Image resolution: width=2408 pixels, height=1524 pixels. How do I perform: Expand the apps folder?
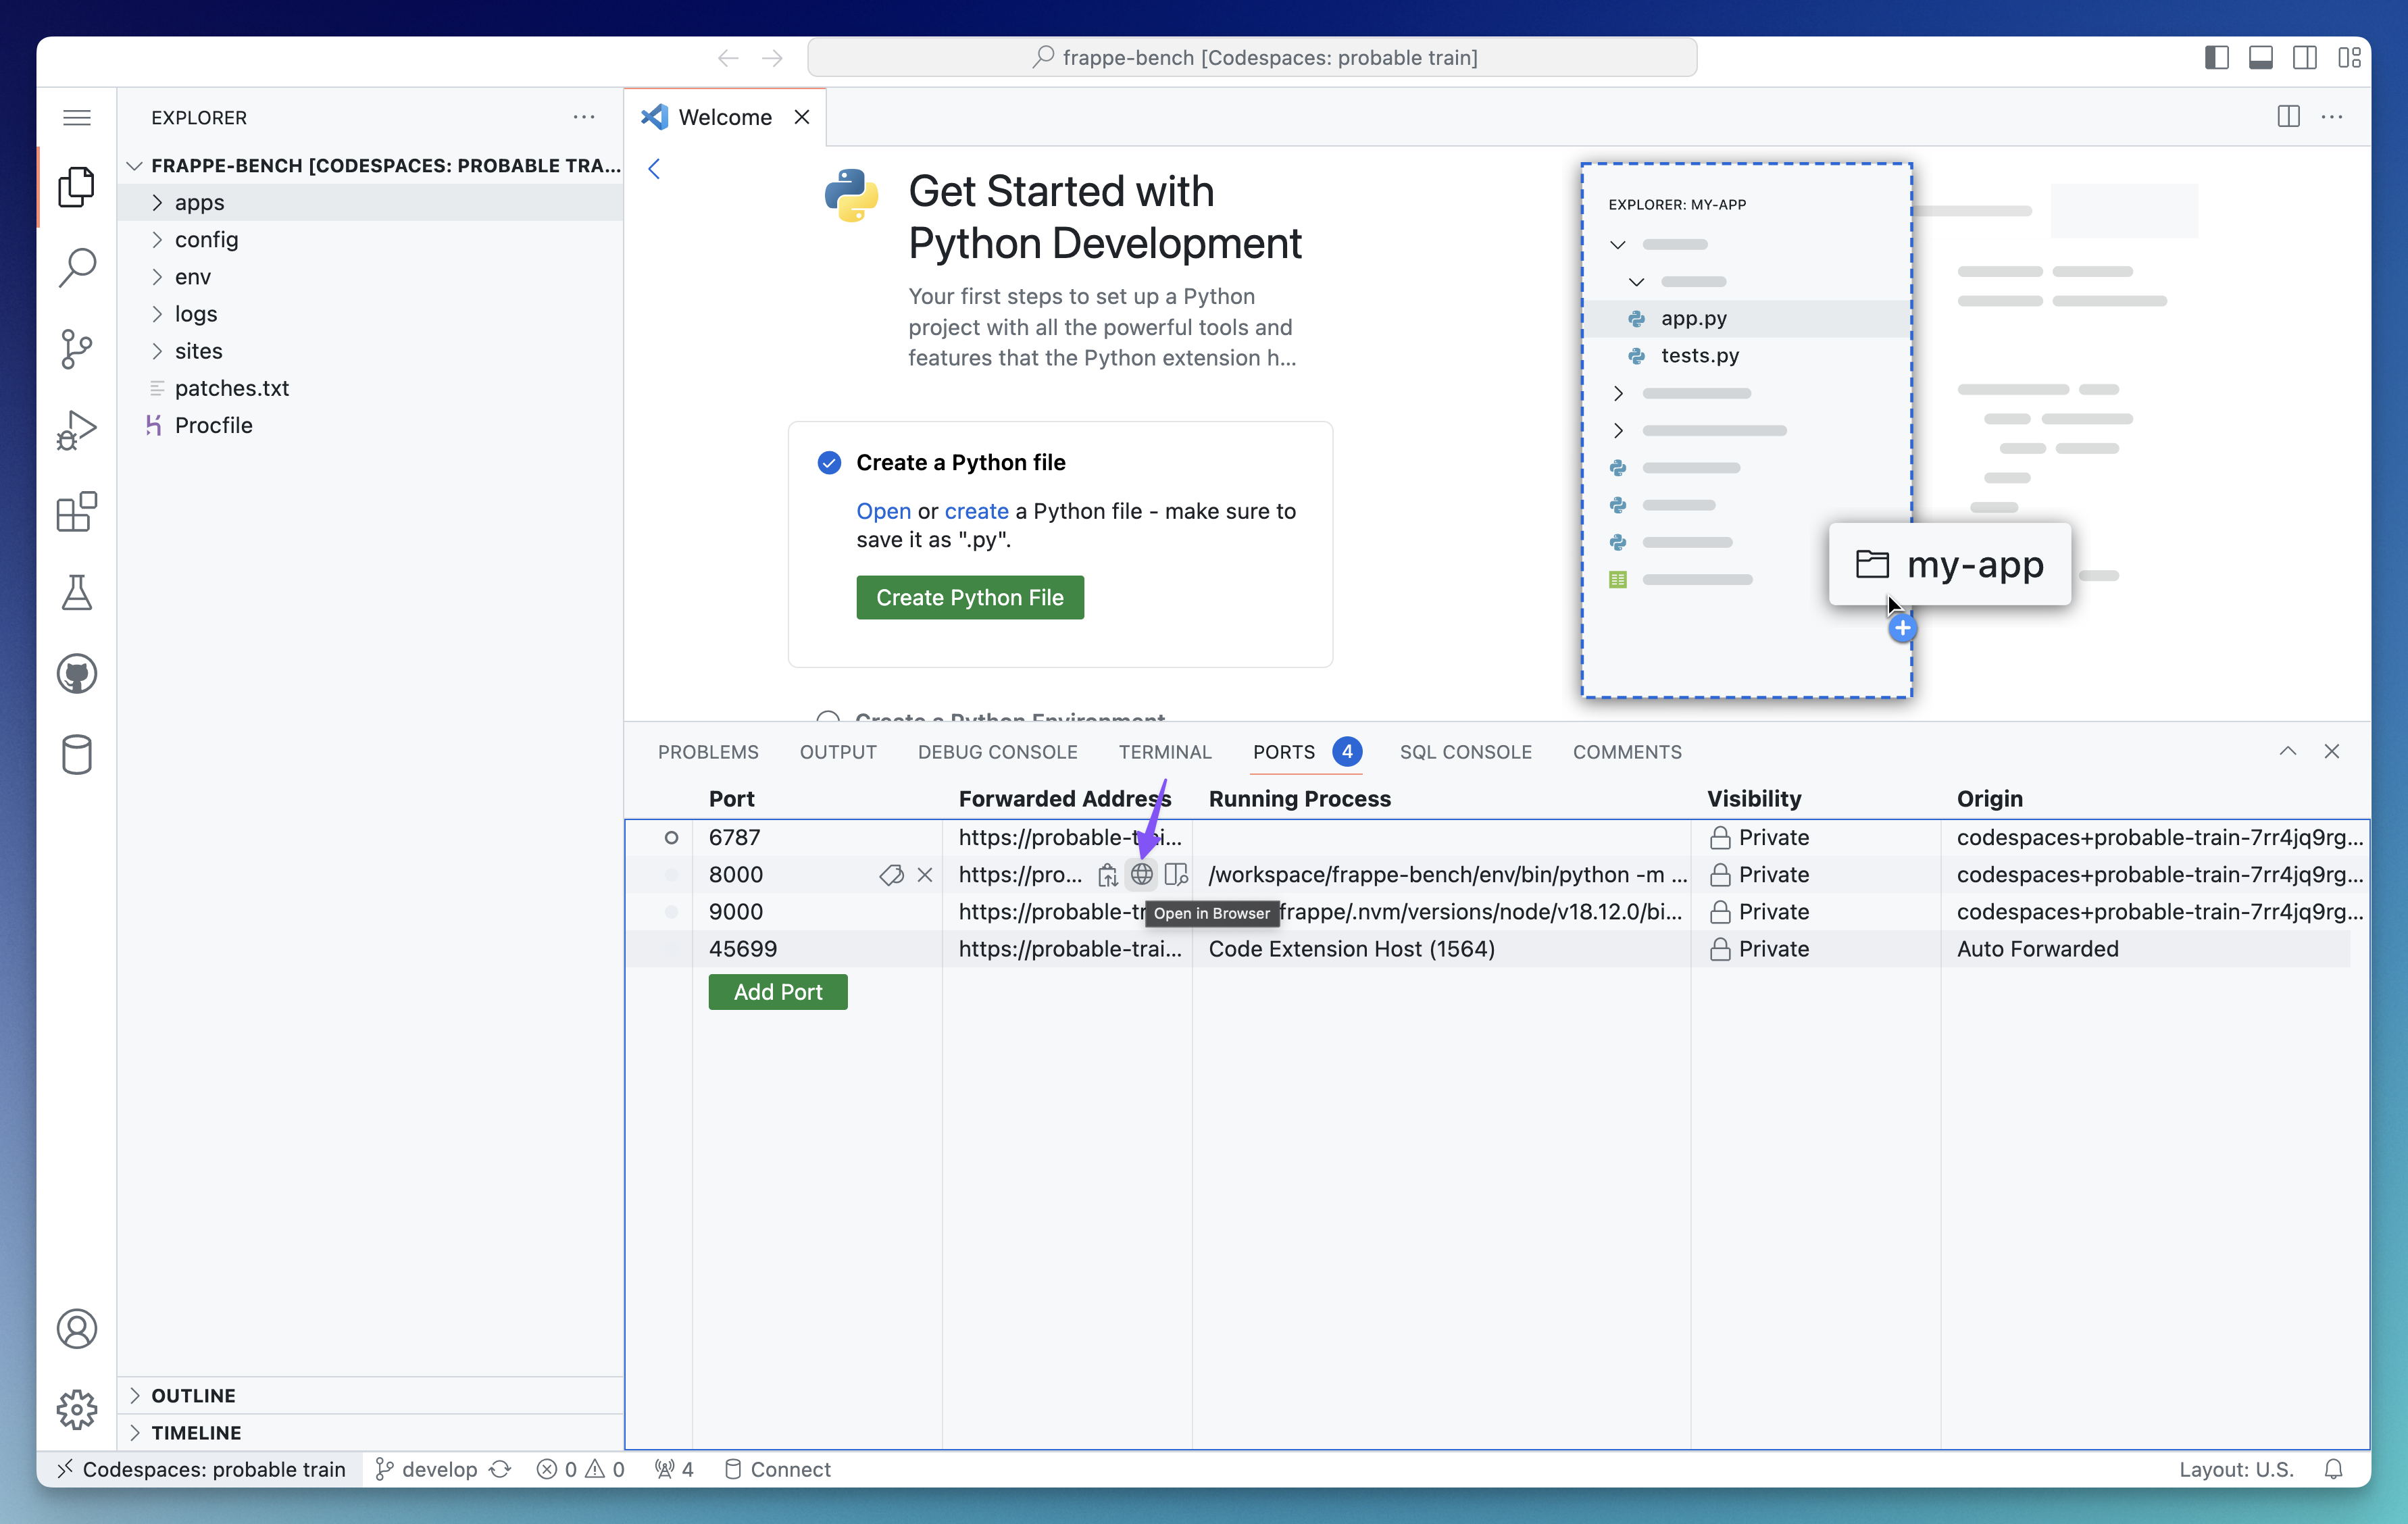(370, 202)
